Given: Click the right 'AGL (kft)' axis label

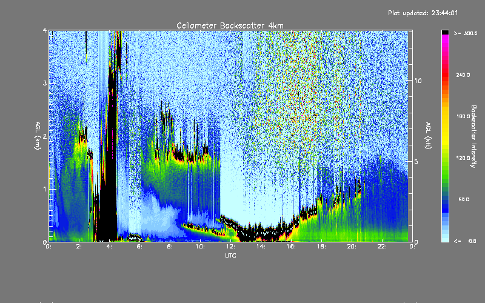Looking at the screenshot, I should pyautogui.click(x=428, y=136).
